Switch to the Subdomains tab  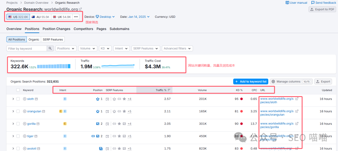click(x=120, y=29)
